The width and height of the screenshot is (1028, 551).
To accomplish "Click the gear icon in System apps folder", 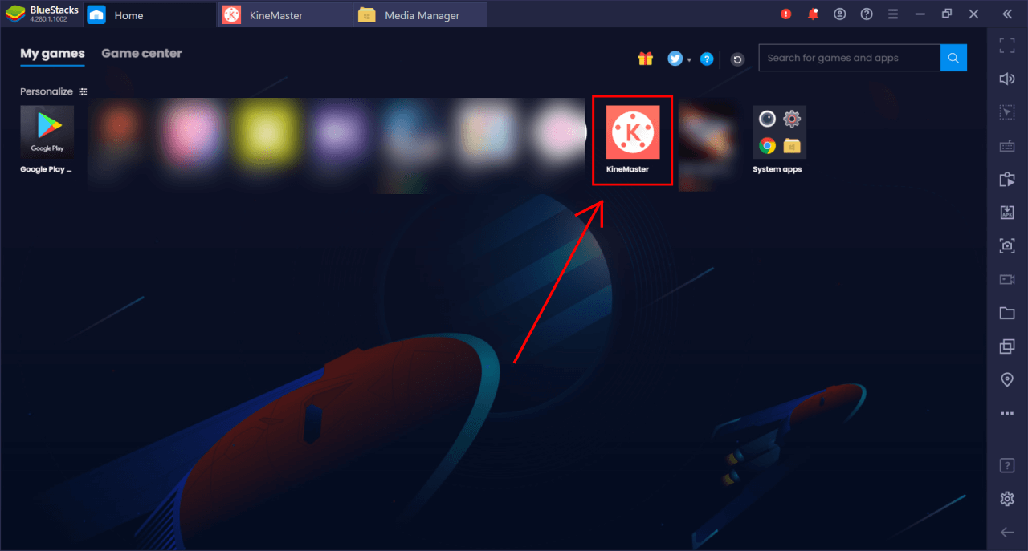I will tap(793, 120).
